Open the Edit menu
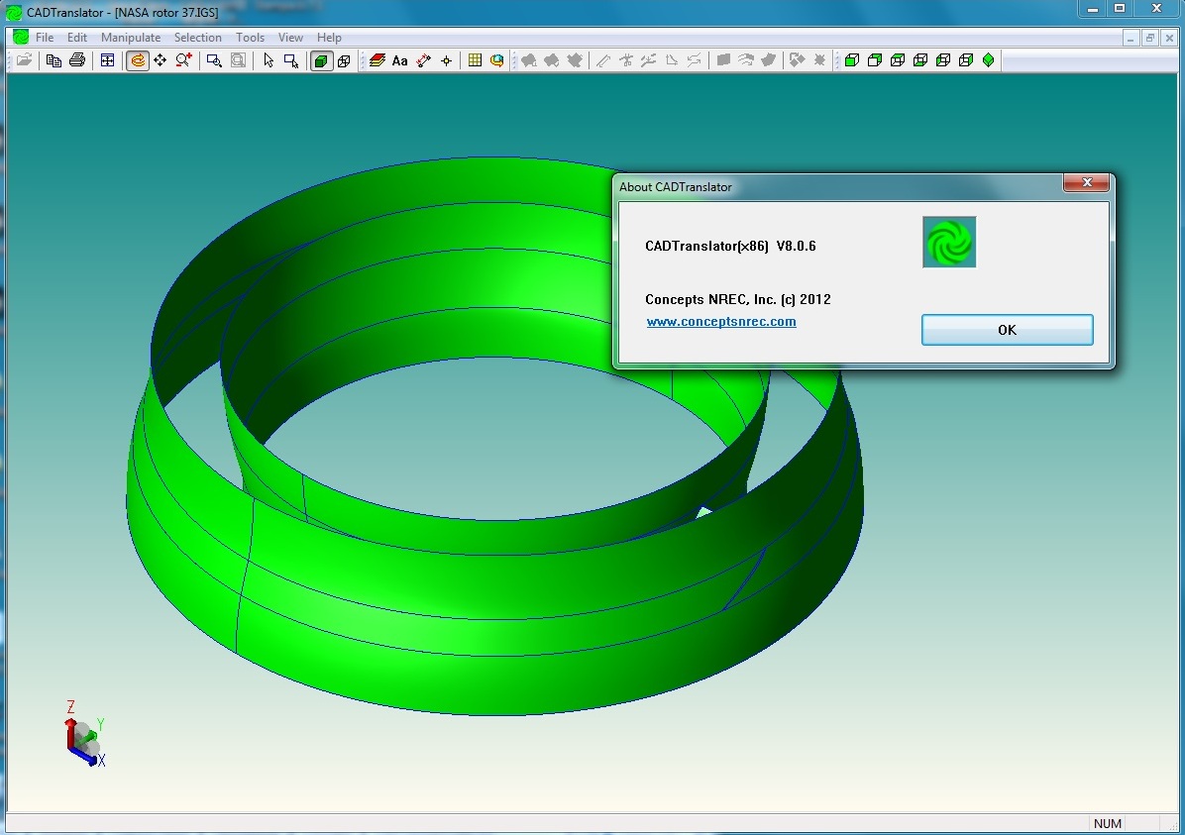The image size is (1185, 835). click(x=77, y=37)
